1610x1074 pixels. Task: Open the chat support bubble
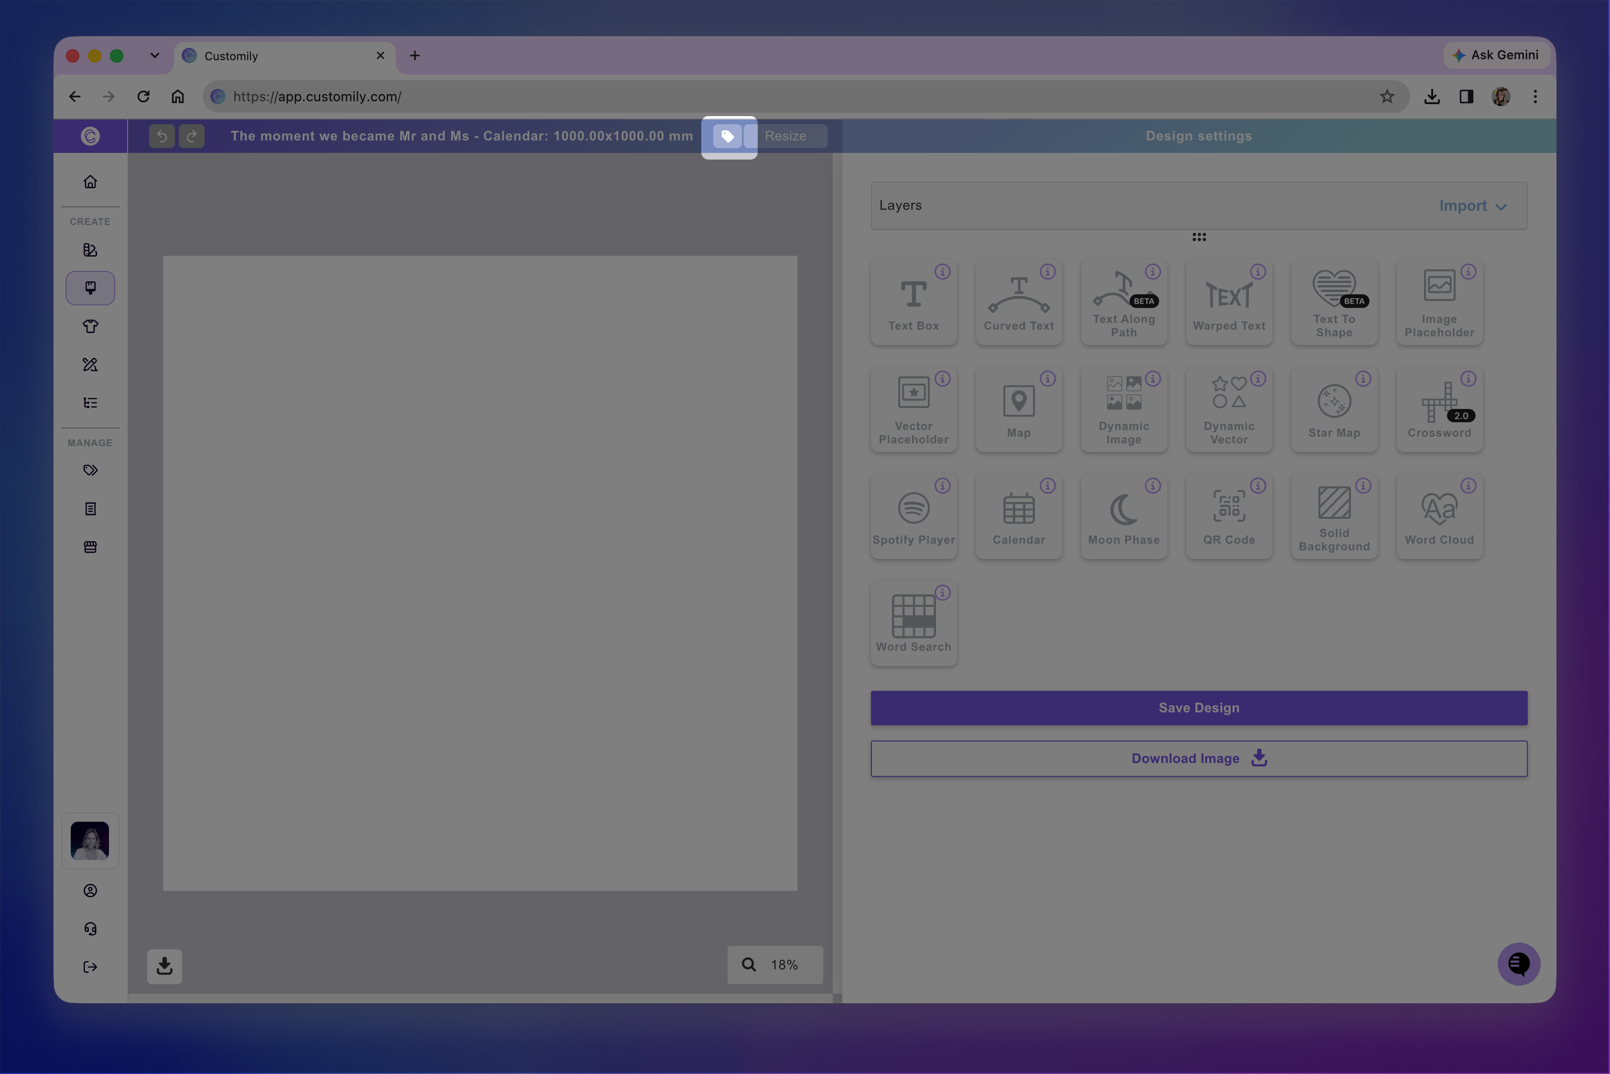click(x=1519, y=965)
